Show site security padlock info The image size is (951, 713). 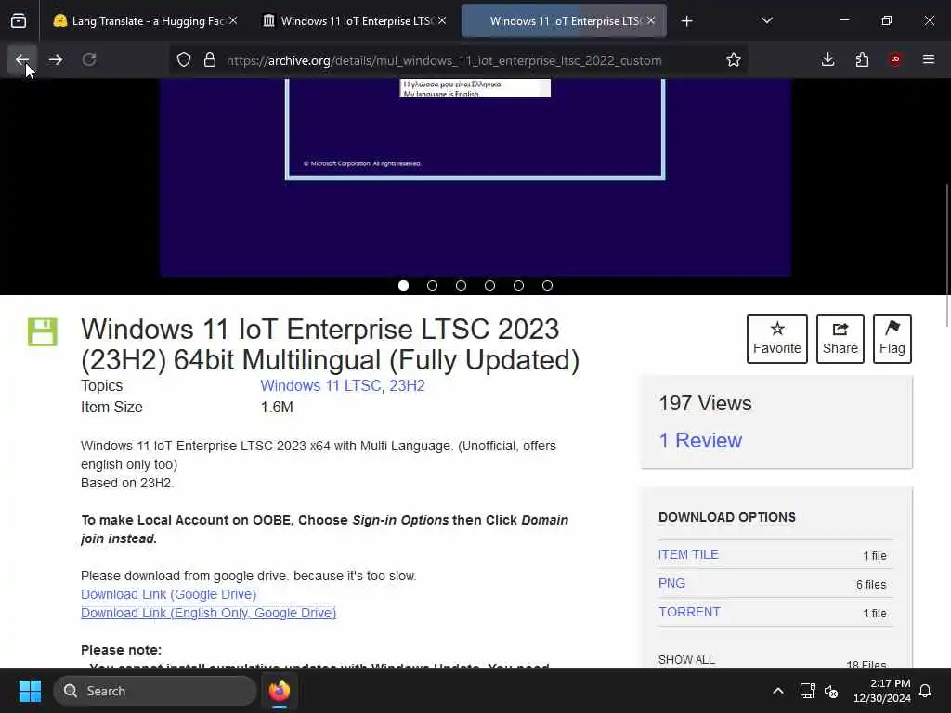210,59
